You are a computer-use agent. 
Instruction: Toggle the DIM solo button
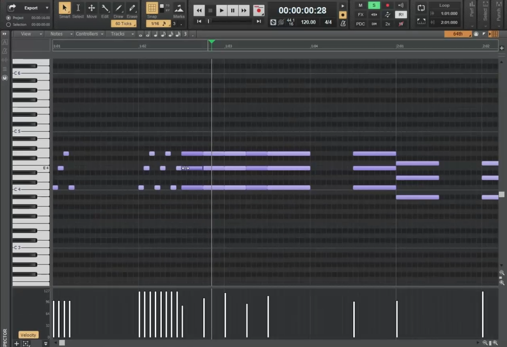pyautogui.click(x=374, y=24)
